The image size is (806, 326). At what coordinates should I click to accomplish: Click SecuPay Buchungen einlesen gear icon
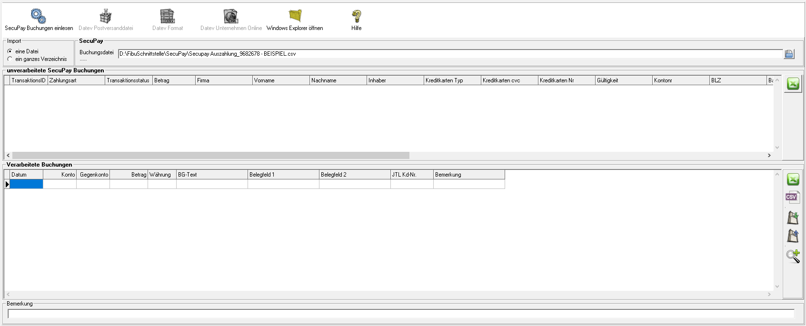pyautogui.click(x=39, y=16)
